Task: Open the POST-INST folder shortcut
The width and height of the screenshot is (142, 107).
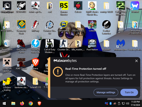Action: (x=7, y=26)
